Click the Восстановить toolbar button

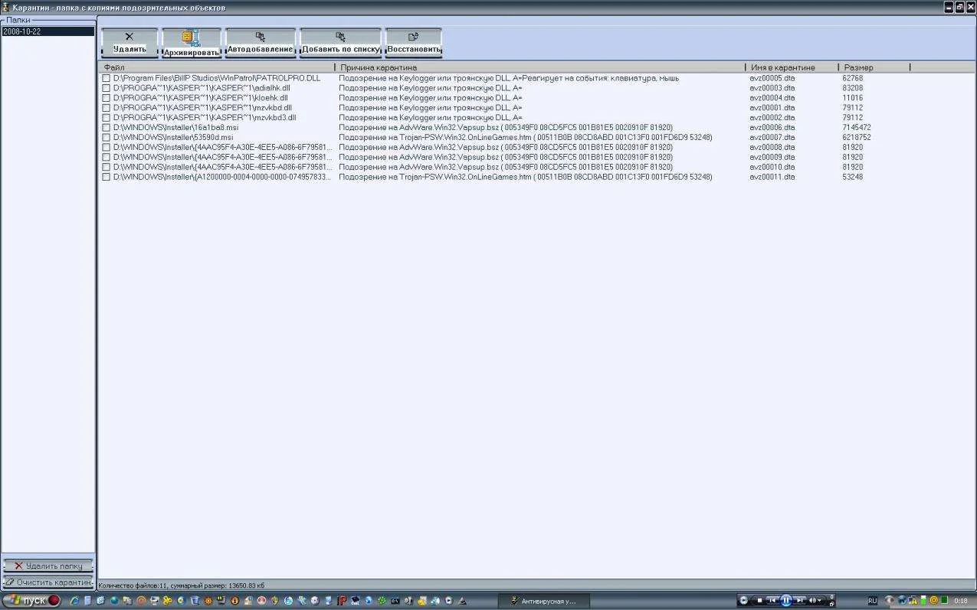point(413,43)
